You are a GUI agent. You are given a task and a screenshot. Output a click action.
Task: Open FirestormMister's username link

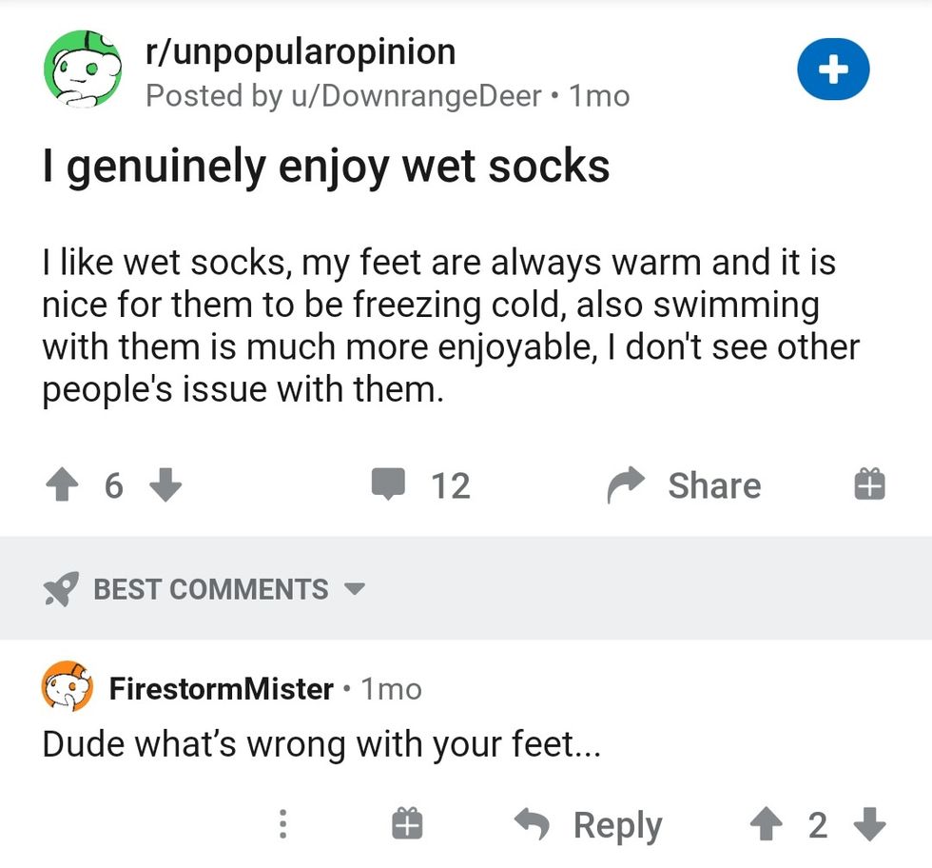pyautogui.click(x=222, y=688)
